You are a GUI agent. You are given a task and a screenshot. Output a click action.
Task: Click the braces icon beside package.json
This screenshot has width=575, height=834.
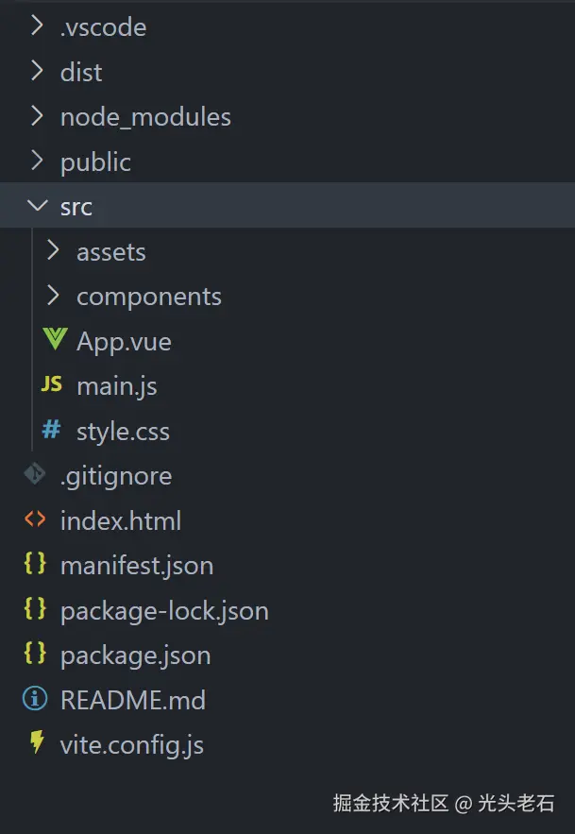click(x=35, y=654)
